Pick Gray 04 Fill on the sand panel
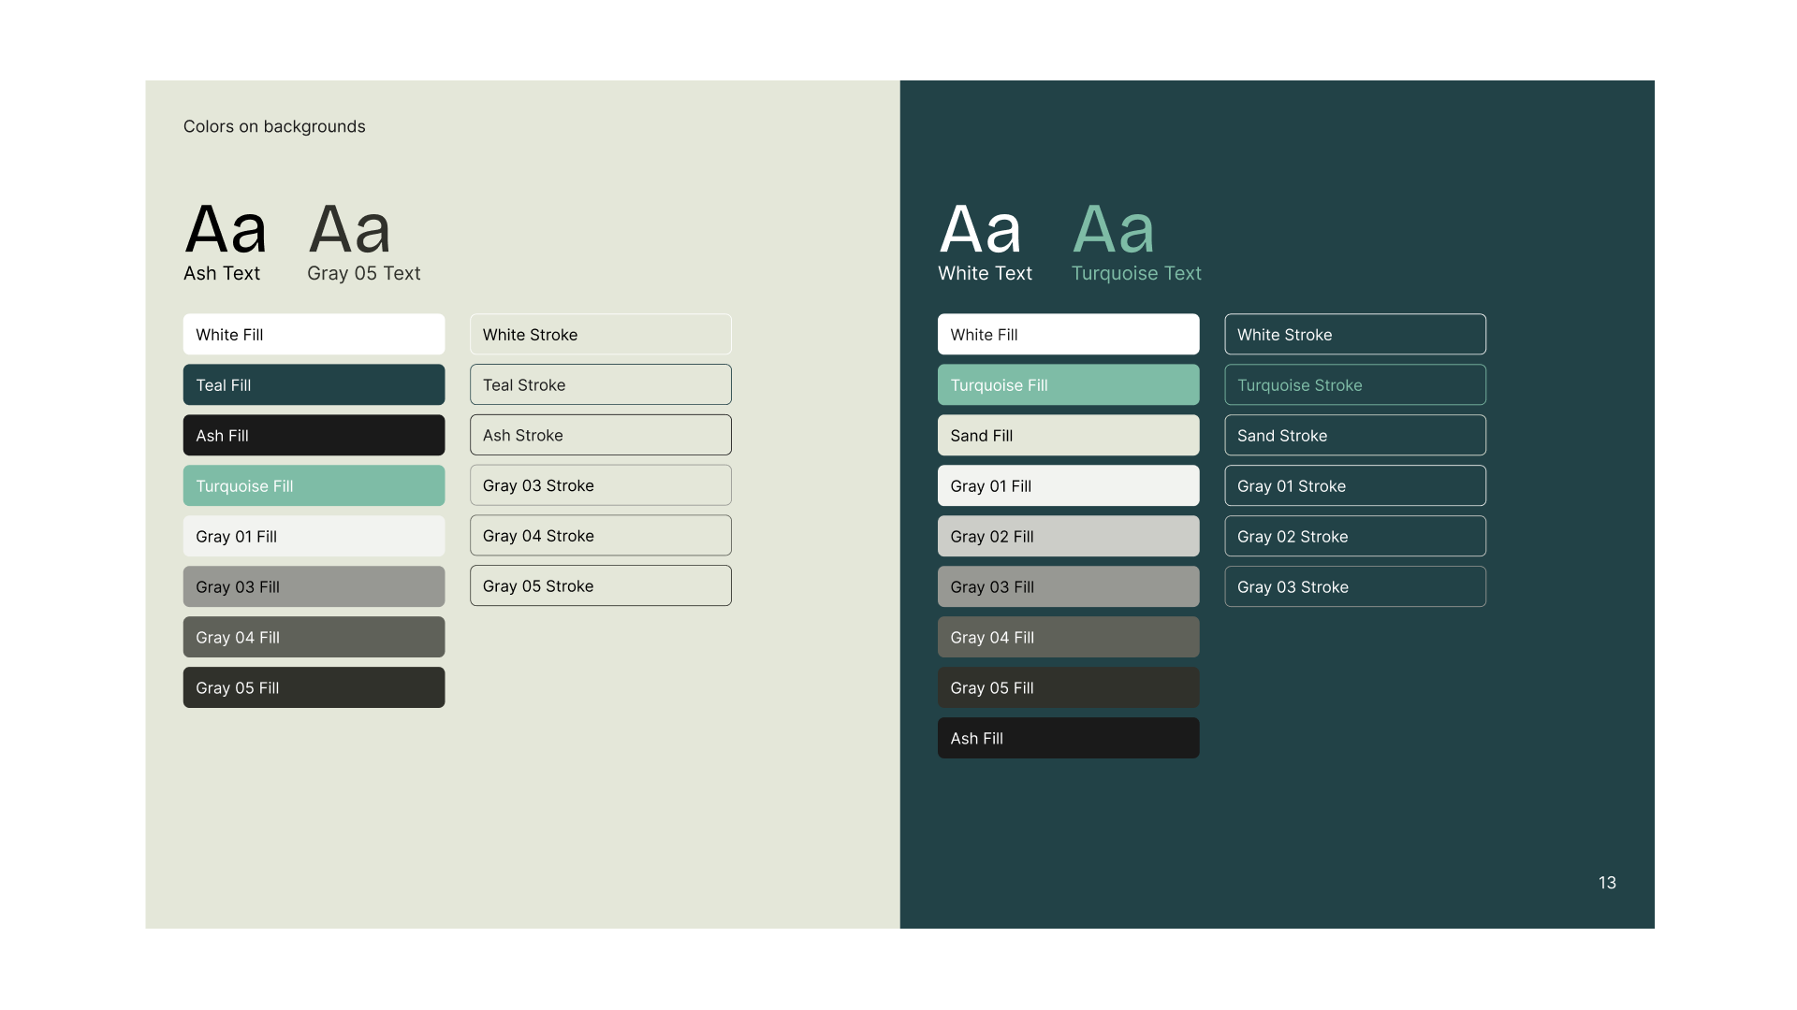Viewport: 1797px width, 1010px height. [x=314, y=637]
